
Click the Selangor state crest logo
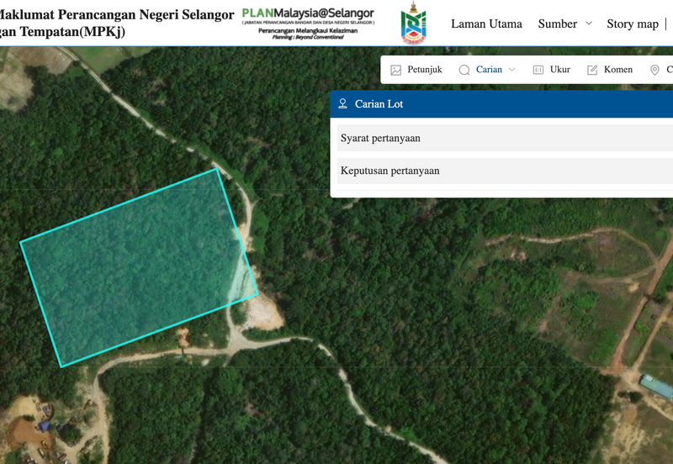pyautogui.click(x=413, y=24)
